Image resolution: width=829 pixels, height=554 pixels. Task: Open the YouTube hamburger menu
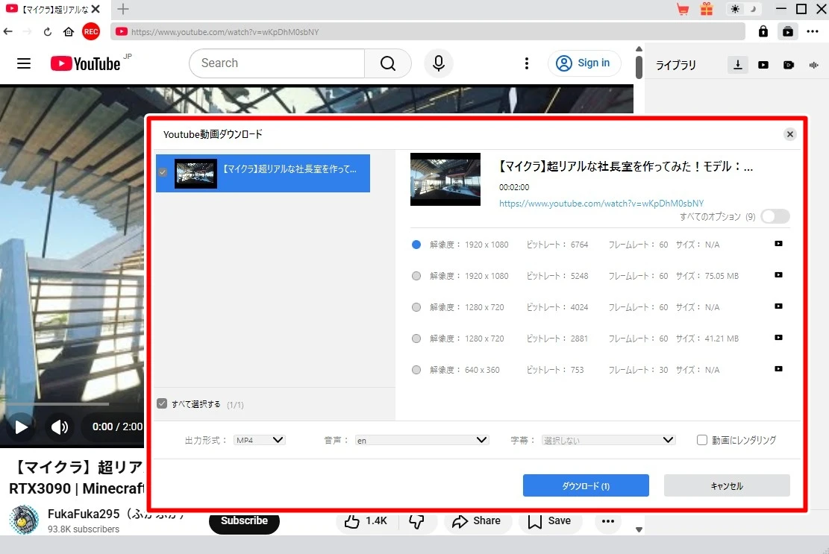23,63
